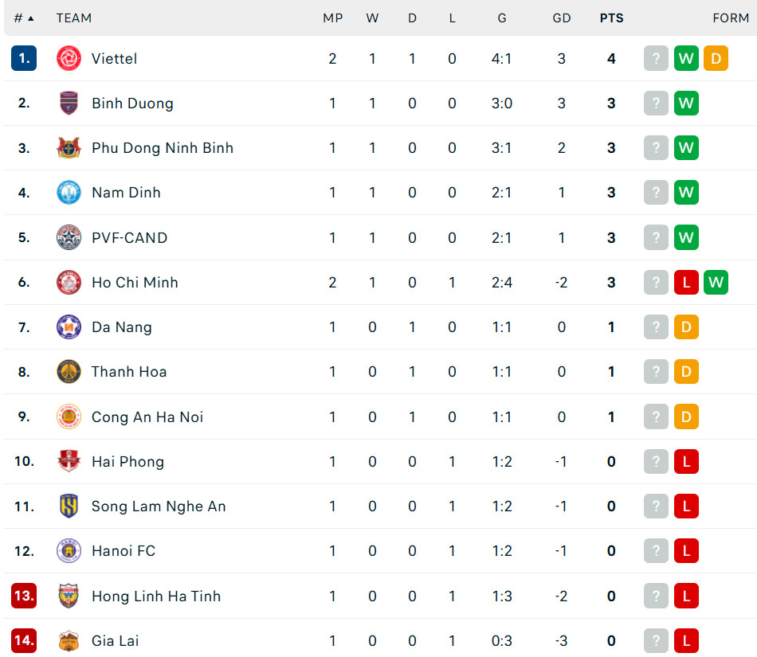Image resolution: width=757 pixels, height=657 pixels.
Task: Click the Thanh Hoa club emblem
Action: (69, 372)
